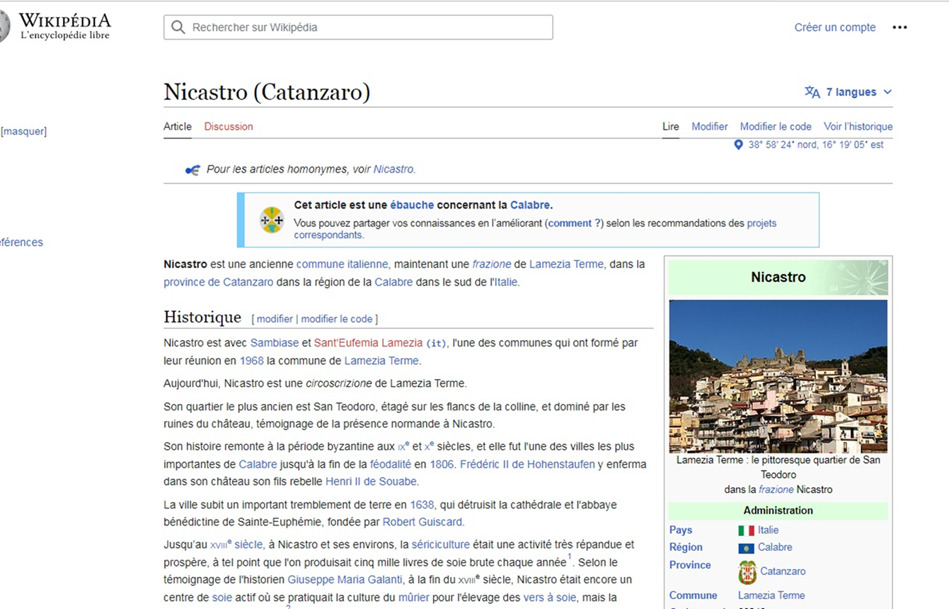Click the San Teodoro quarter photo
The height and width of the screenshot is (609, 949).
(x=778, y=376)
